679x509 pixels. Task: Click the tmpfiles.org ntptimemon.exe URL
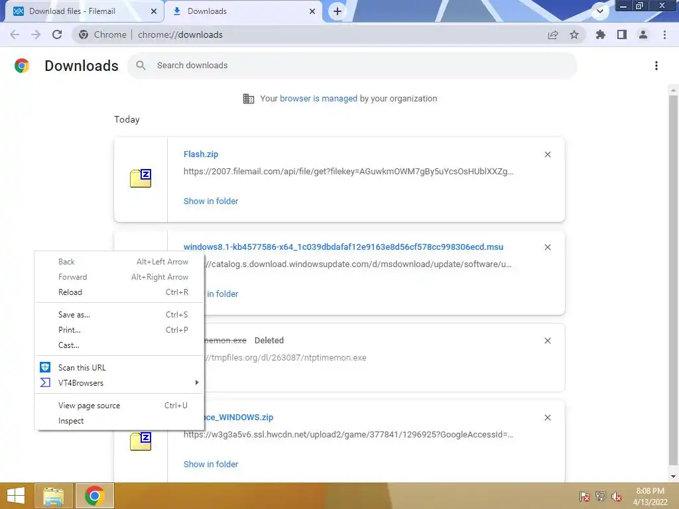coord(286,358)
